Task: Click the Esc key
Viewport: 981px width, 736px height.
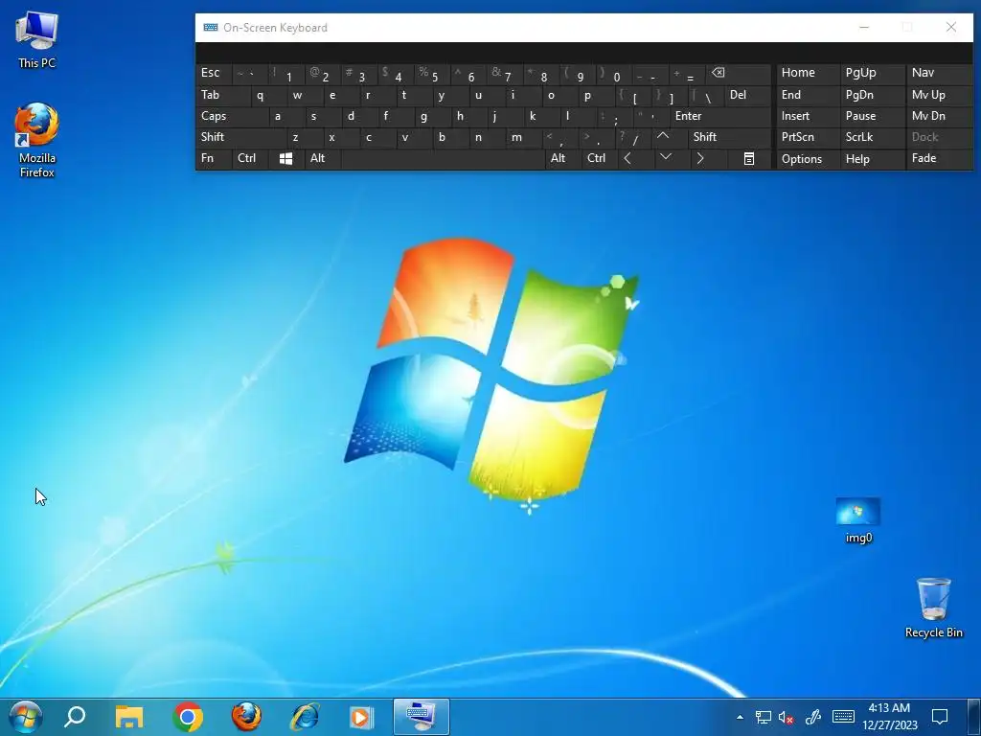Action: click(213, 73)
